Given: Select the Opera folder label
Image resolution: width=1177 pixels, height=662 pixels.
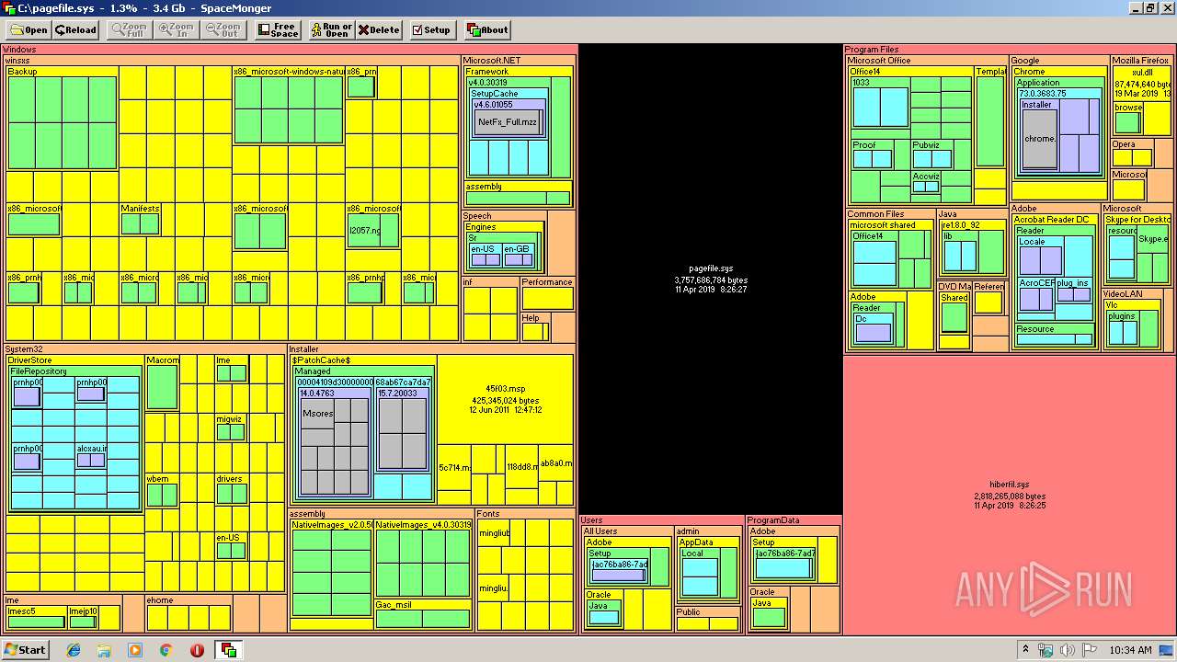Looking at the screenshot, I should click(1124, 144).
